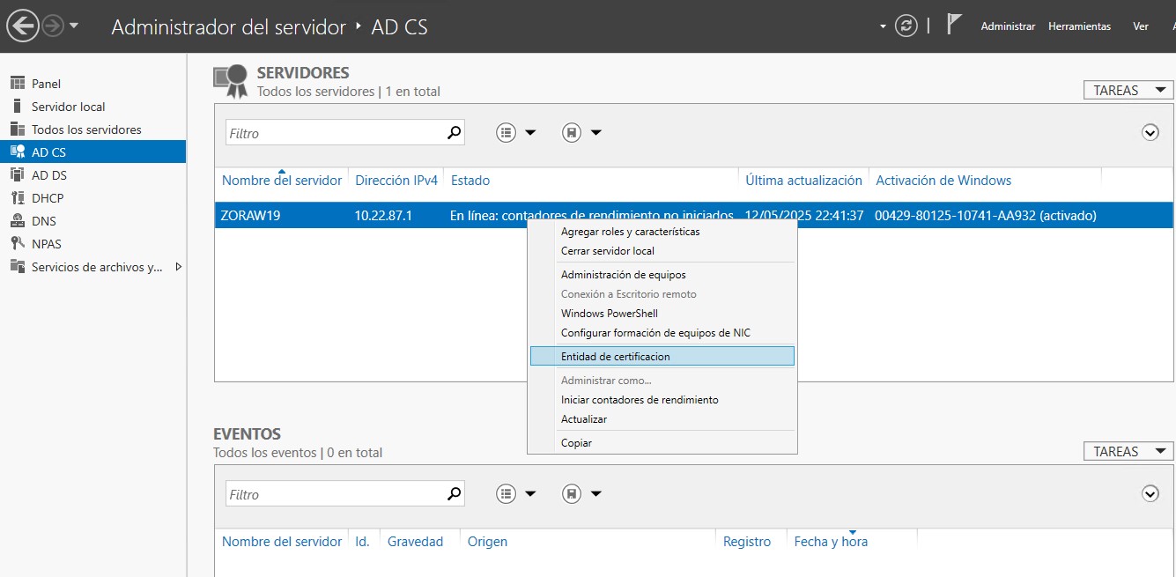
Task: Select DHCP in the sidebar
Action: click(x=93, y=198)
